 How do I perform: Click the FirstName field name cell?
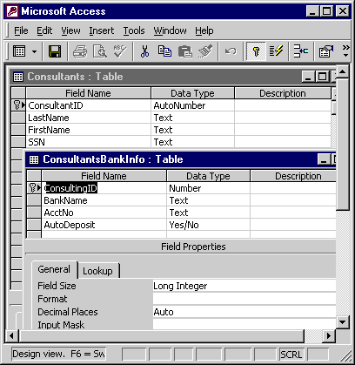(x=89, y=130)
